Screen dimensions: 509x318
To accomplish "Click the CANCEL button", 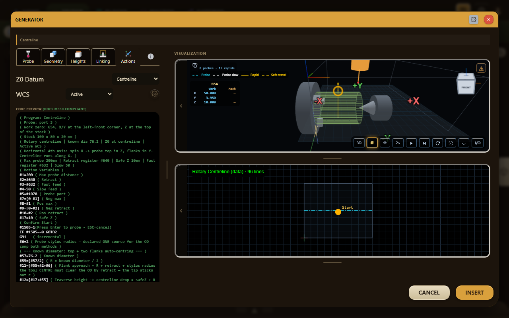I will click(x=429, y=293).
